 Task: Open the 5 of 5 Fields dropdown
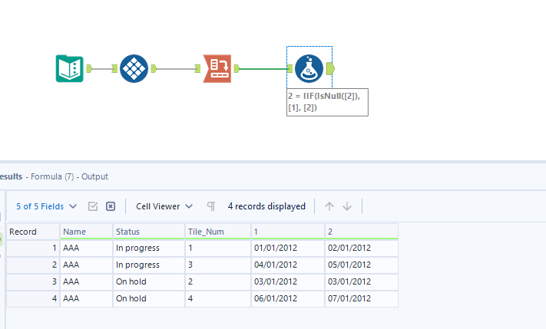pyautogui.click(x=47, y=206)
